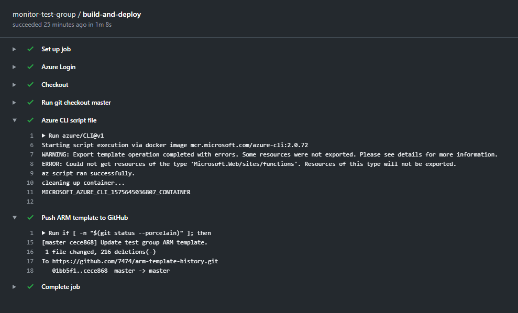The image size is (518, 313).
Task: Click the Run git checkout master step title
Action: (76, 103)
